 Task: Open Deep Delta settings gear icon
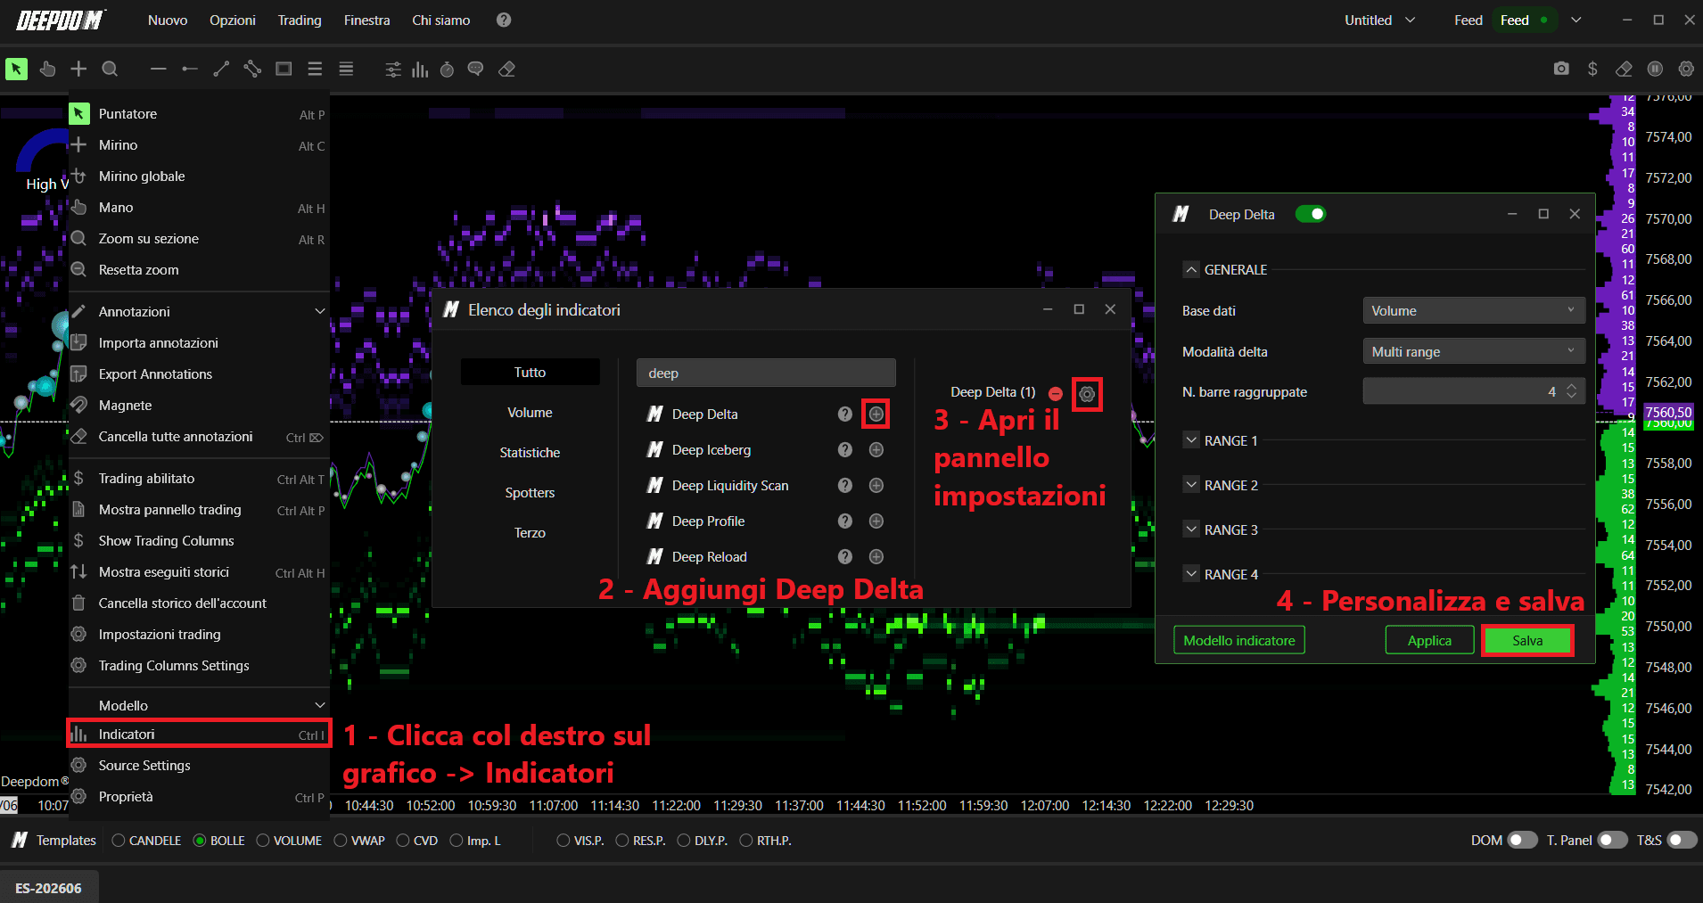[1087, 394]
